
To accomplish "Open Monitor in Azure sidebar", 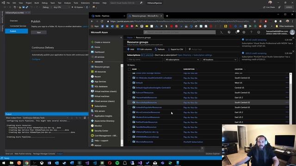I will [x=96, y=126].
